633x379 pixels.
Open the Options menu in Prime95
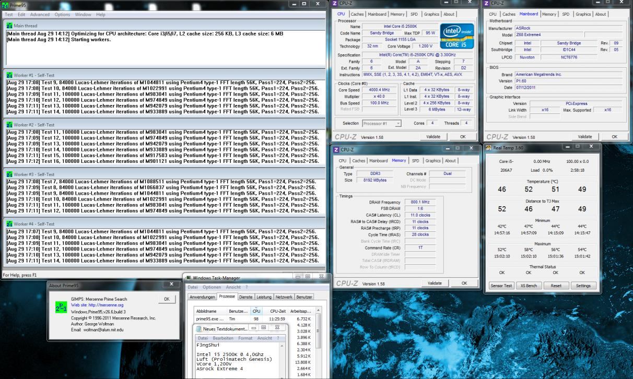click(62, 14)
